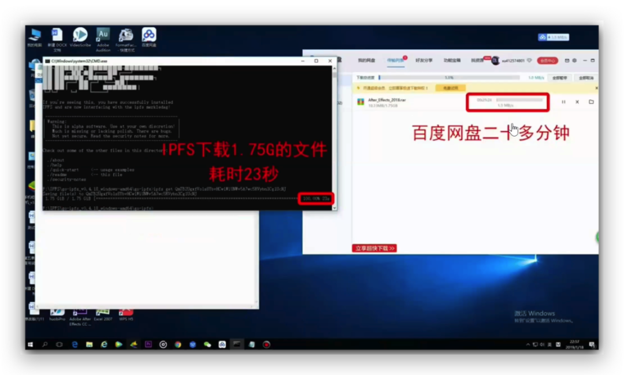This screenshot has width=624, height=375.
Task: Click the taskbar clock showing 22:57
Action: click(576, 344)
